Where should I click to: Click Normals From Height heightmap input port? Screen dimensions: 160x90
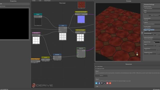point(75,14)
